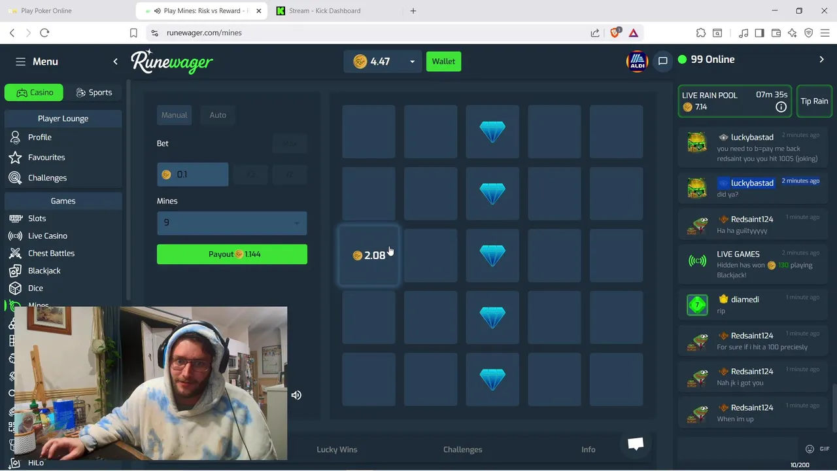
Task: Select Auto betting mode
Action: point(218,115)
